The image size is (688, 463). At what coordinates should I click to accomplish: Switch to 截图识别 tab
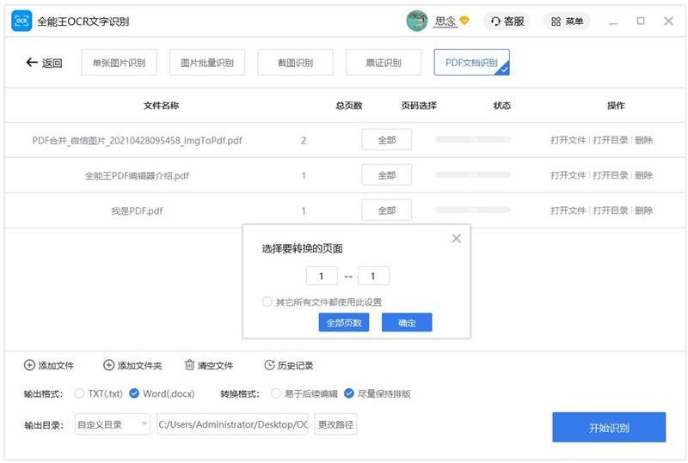tap(295, 63)
